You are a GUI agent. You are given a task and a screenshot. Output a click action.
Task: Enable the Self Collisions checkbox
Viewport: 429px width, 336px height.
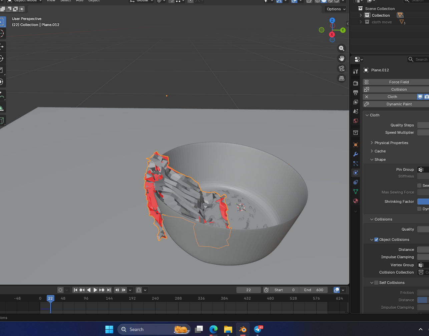pyautogui.click(x=376, y=283)
